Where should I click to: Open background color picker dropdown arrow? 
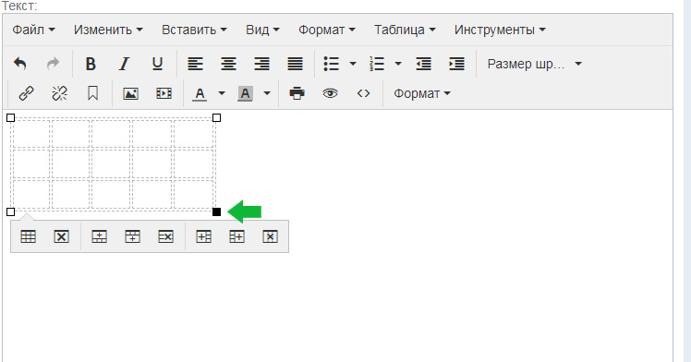(x=267, y=93)
